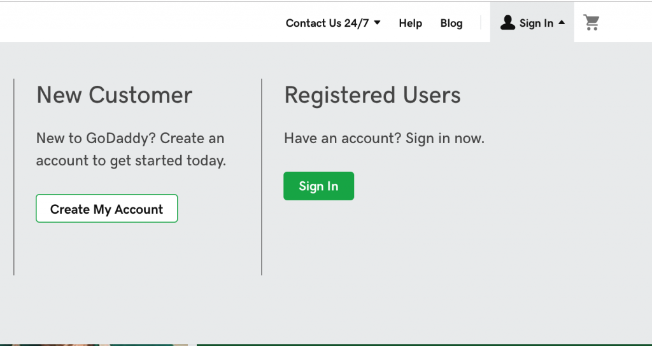Image resolution: width=652 pixels, height=346 pixels.
Task: Expand the Contact Us 24/7 down arrow
Action: [377, 22]
